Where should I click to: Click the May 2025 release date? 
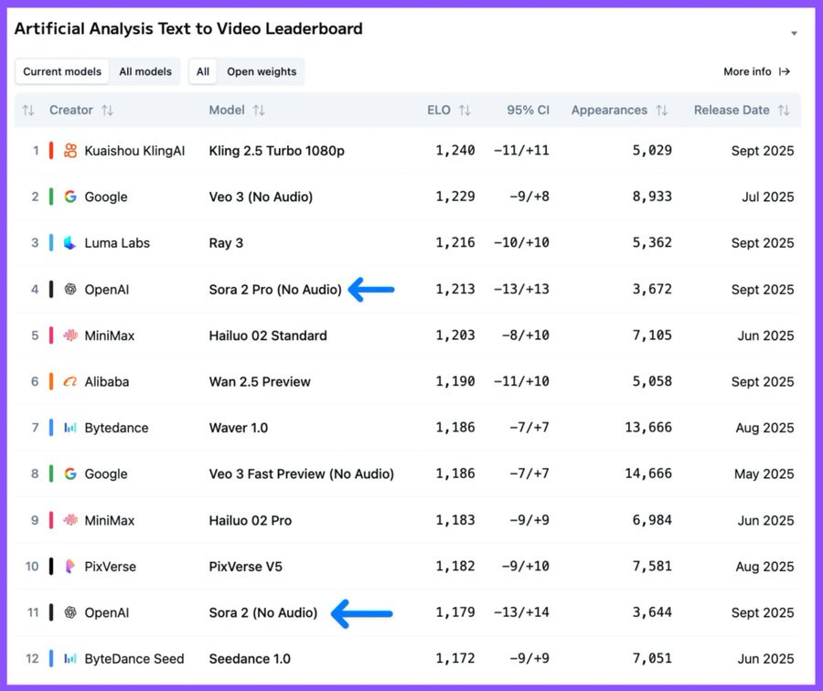coord(764,474)
